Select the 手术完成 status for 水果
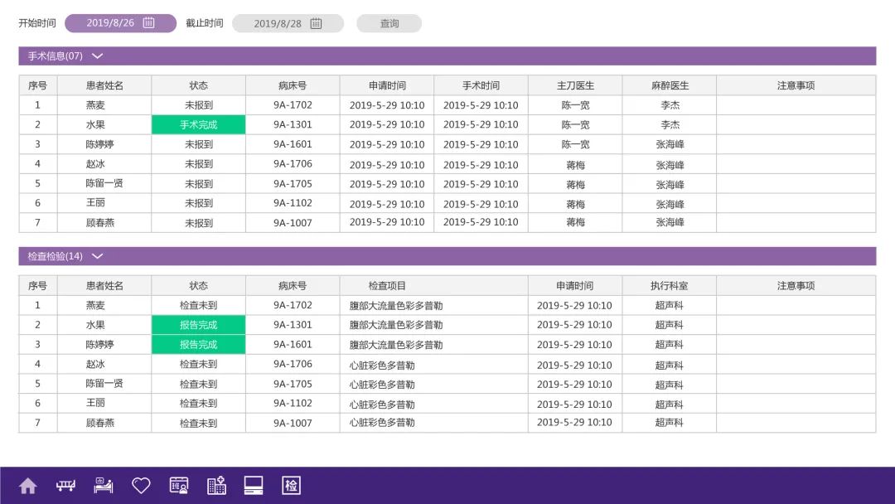895x504 pixels. point(198,124)
